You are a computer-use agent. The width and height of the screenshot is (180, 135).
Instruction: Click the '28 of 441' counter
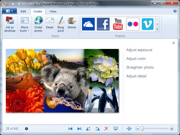point(12,129)
